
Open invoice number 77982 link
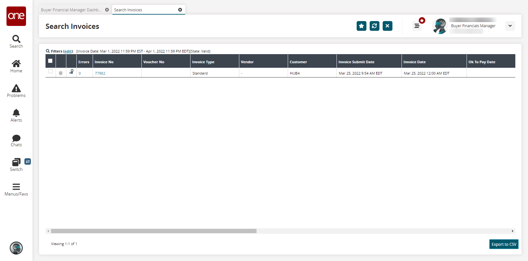(x=100, y=73)
